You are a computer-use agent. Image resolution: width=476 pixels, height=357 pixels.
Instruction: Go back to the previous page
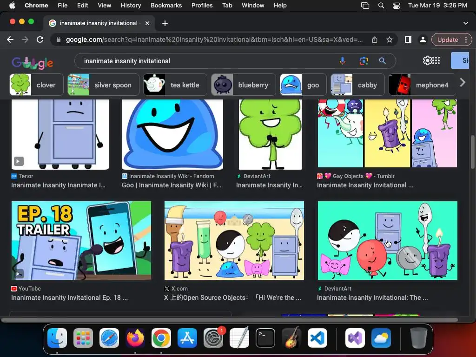tap(10, 40)
